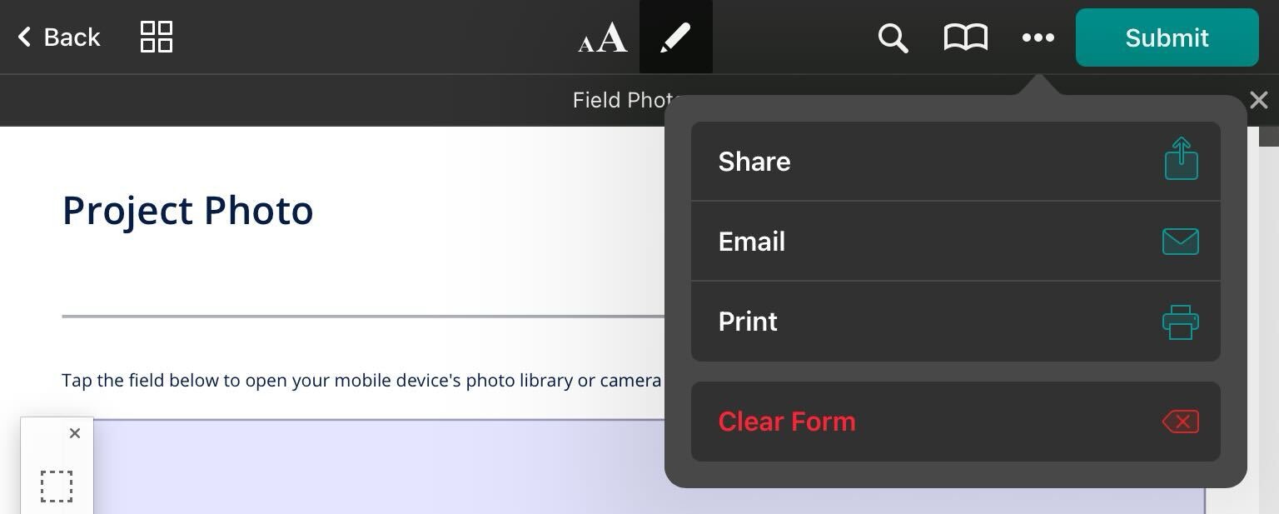Tap the Back button

tap(59, 37)
